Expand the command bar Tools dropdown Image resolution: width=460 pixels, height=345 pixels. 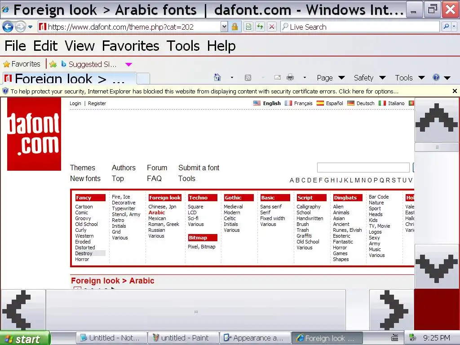(410, 78)
